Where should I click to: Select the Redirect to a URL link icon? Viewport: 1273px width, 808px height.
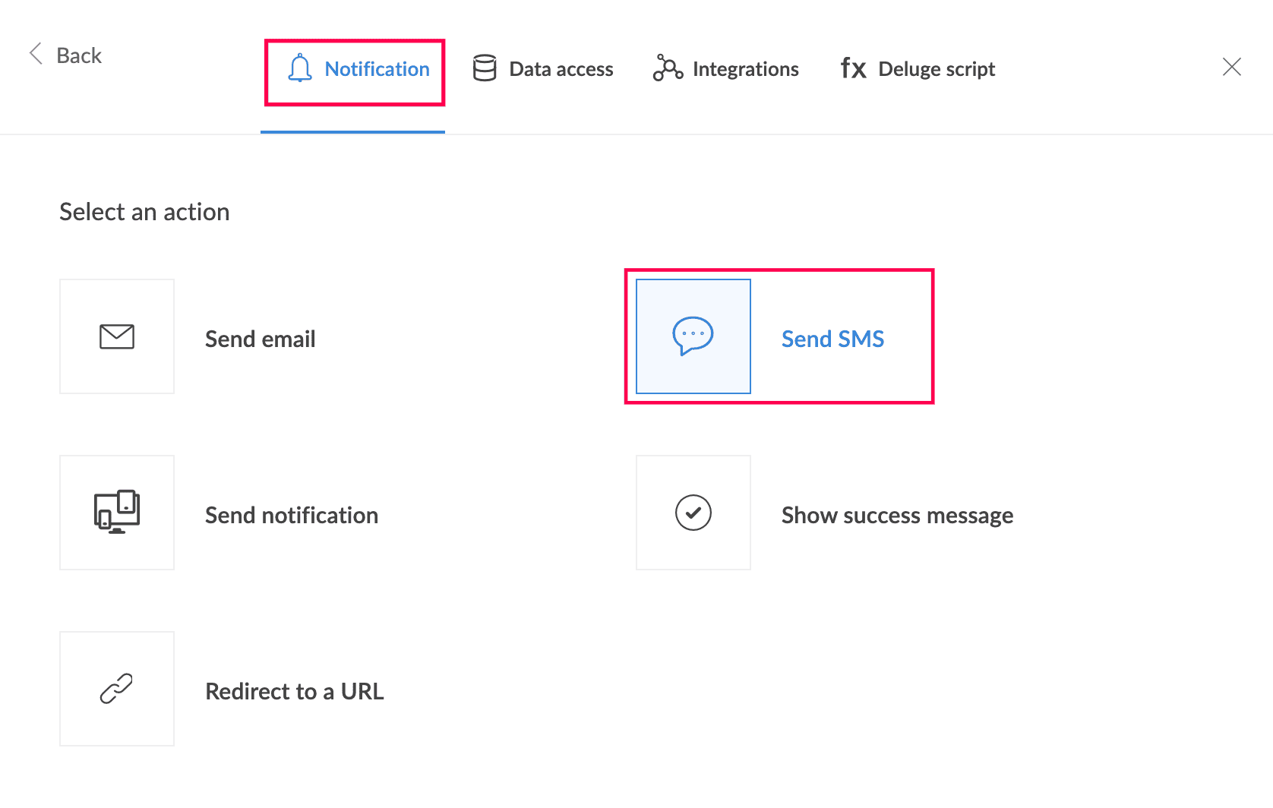click(116, 689)
